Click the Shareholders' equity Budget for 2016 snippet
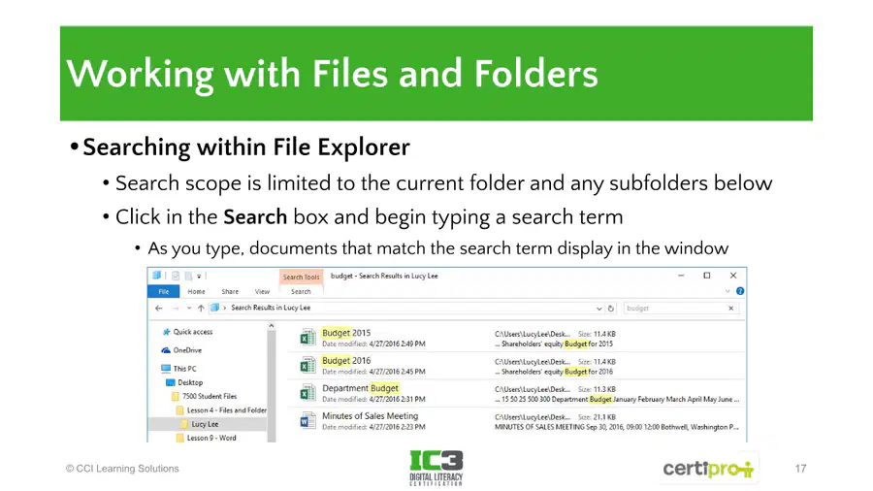The height and width of the screenshot is (491, 873). point(554,372)
